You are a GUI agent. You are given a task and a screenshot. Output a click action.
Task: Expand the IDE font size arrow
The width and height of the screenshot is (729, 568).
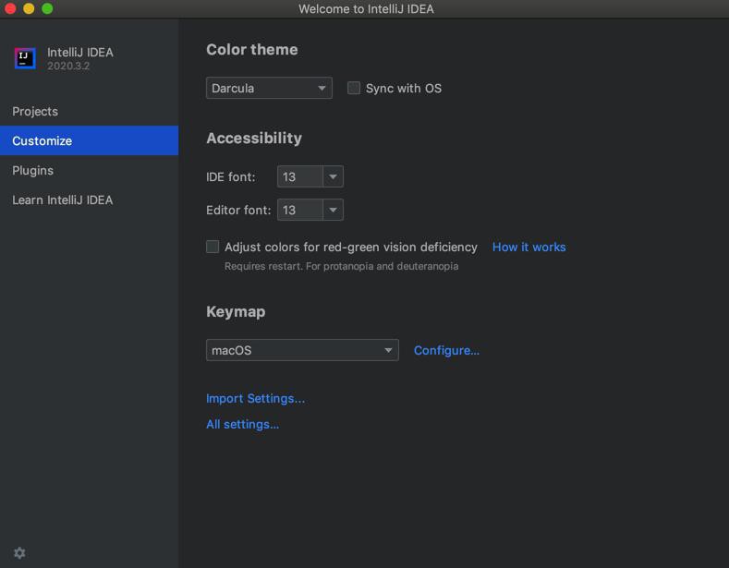[333, 176]
